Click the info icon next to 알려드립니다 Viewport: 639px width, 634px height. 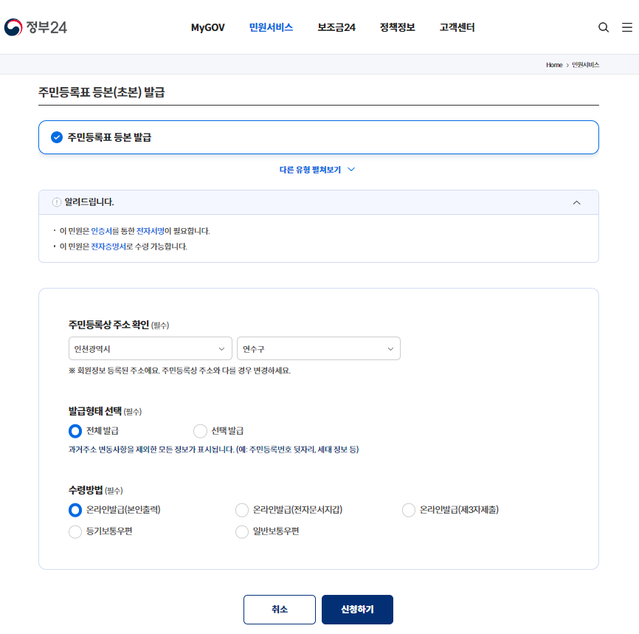(57, 202)
